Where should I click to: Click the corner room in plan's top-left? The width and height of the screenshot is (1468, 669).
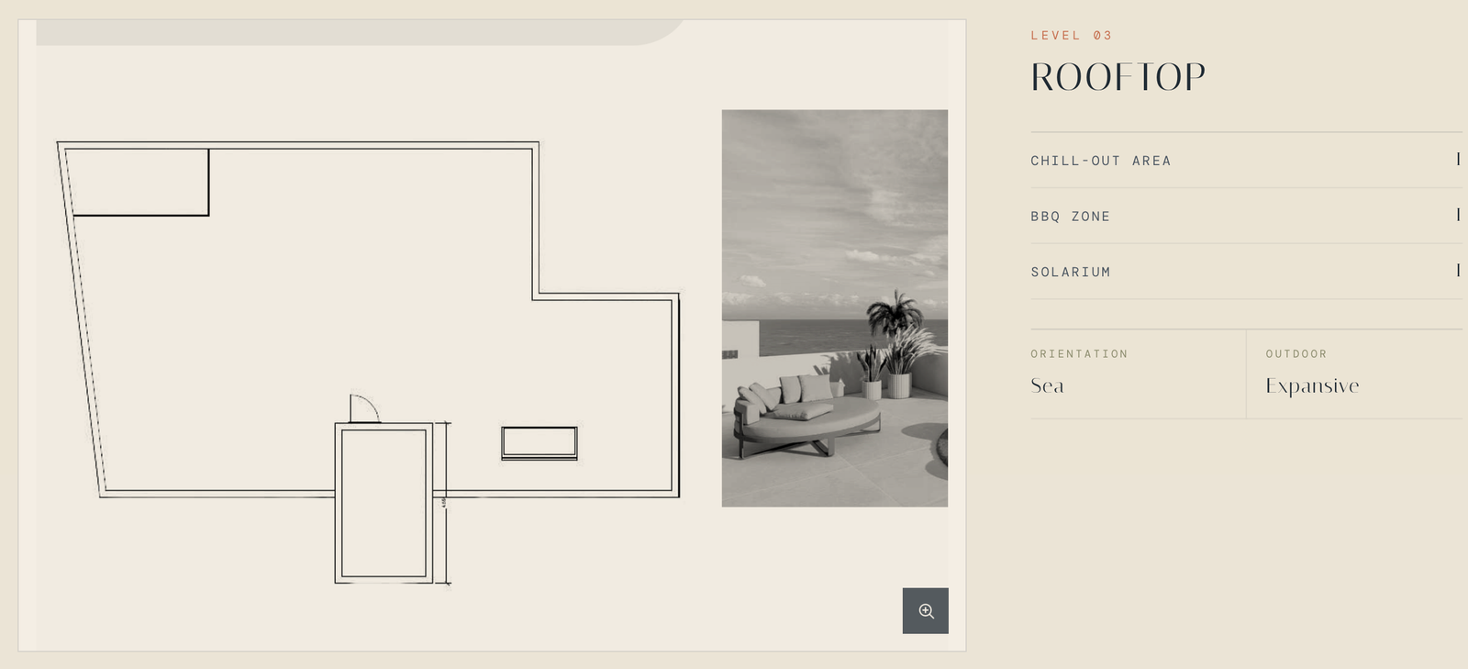pyautogui.click(x=139, y=182)
